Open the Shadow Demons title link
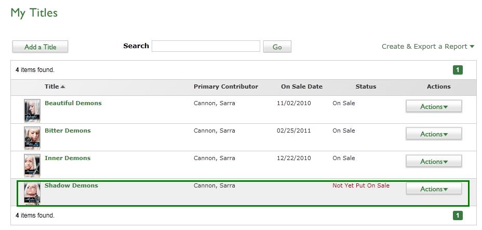The height and width of the screenshot is (230, 482). 71,185
